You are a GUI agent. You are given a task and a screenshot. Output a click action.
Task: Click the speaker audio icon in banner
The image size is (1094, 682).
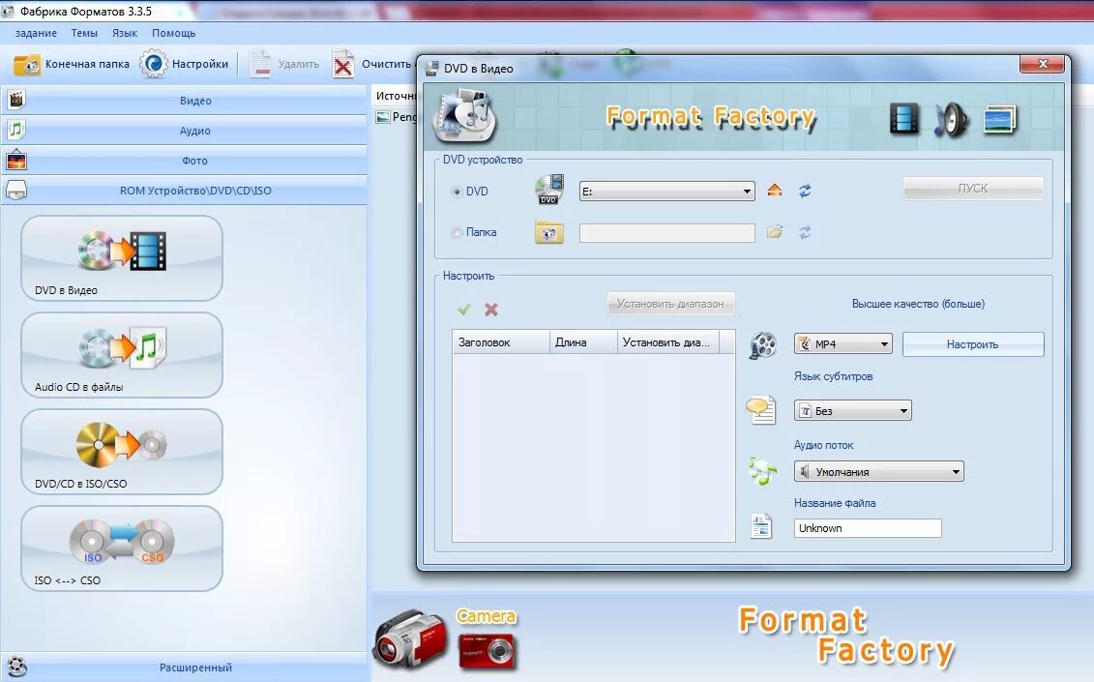click(x=952, y=119)
